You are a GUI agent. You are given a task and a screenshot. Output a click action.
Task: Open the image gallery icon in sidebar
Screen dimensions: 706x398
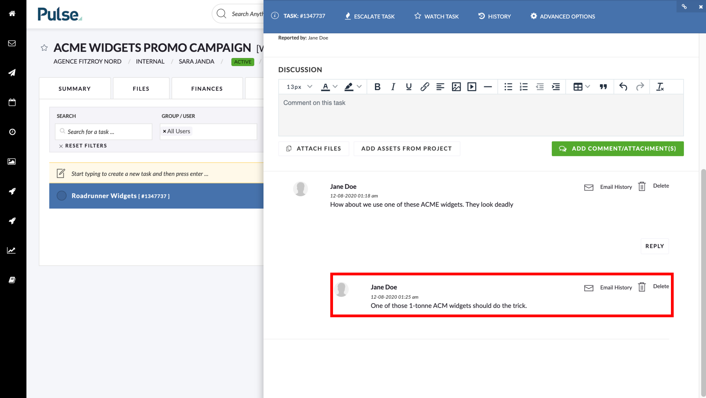point(12,161)
